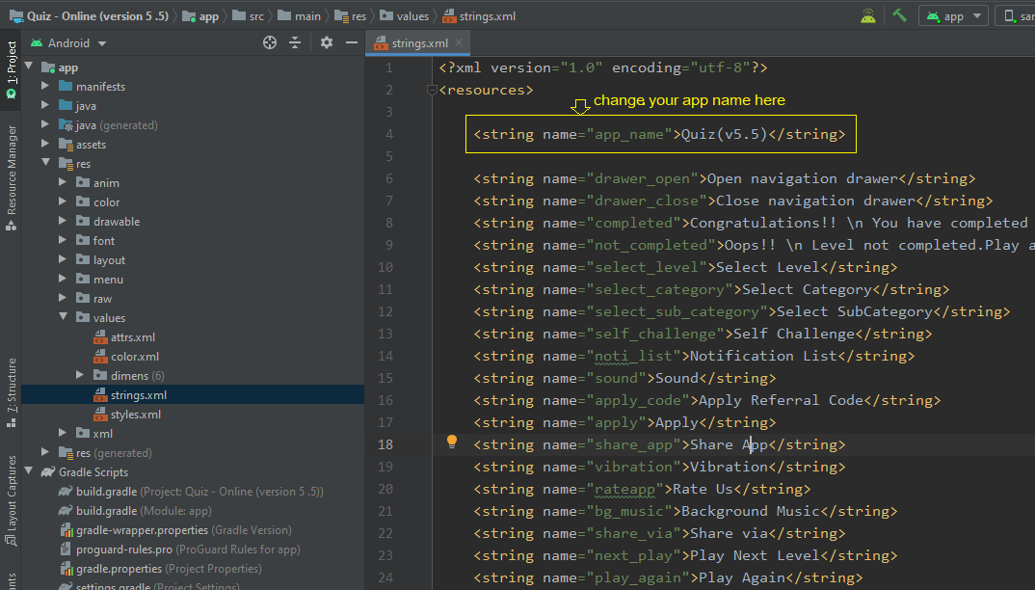Open the 1: Project side tab
This screenshot has height=590, width=1035.
click(11, 68)
